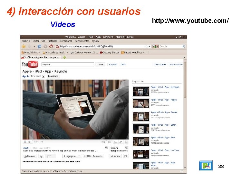Go to the Firefox Home icon
The height and width of the screenshot is (174, 232).
pos(51,46)
